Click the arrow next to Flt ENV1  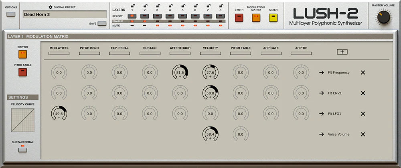click(x=321, y=93)
